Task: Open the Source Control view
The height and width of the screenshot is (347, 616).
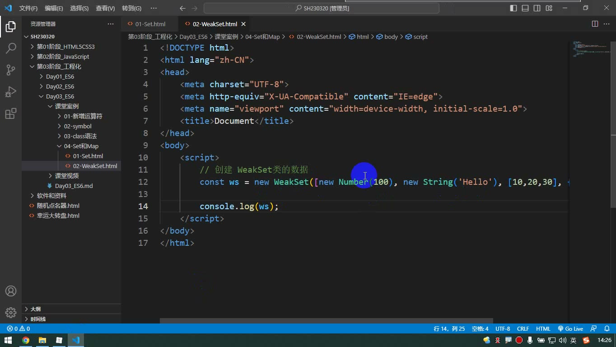Action: pyautogui.click(x=11, y=70)
